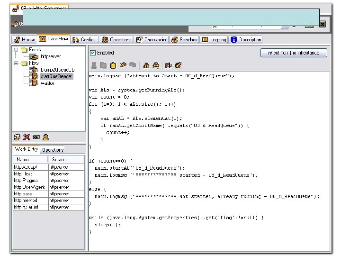Select the Work Entry tab
Image resolution: width=341 pixels, height=256 pixels.
pyautogui.click(x=26, y=149)
